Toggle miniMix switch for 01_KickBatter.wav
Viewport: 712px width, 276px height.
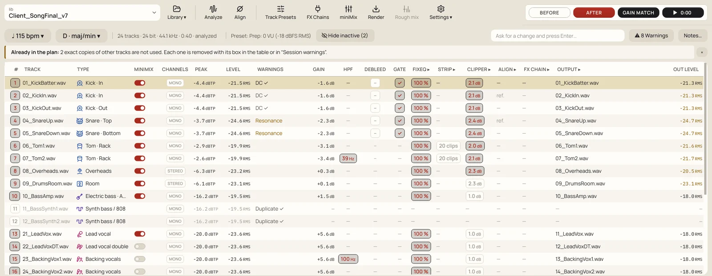tap(140, 83)
